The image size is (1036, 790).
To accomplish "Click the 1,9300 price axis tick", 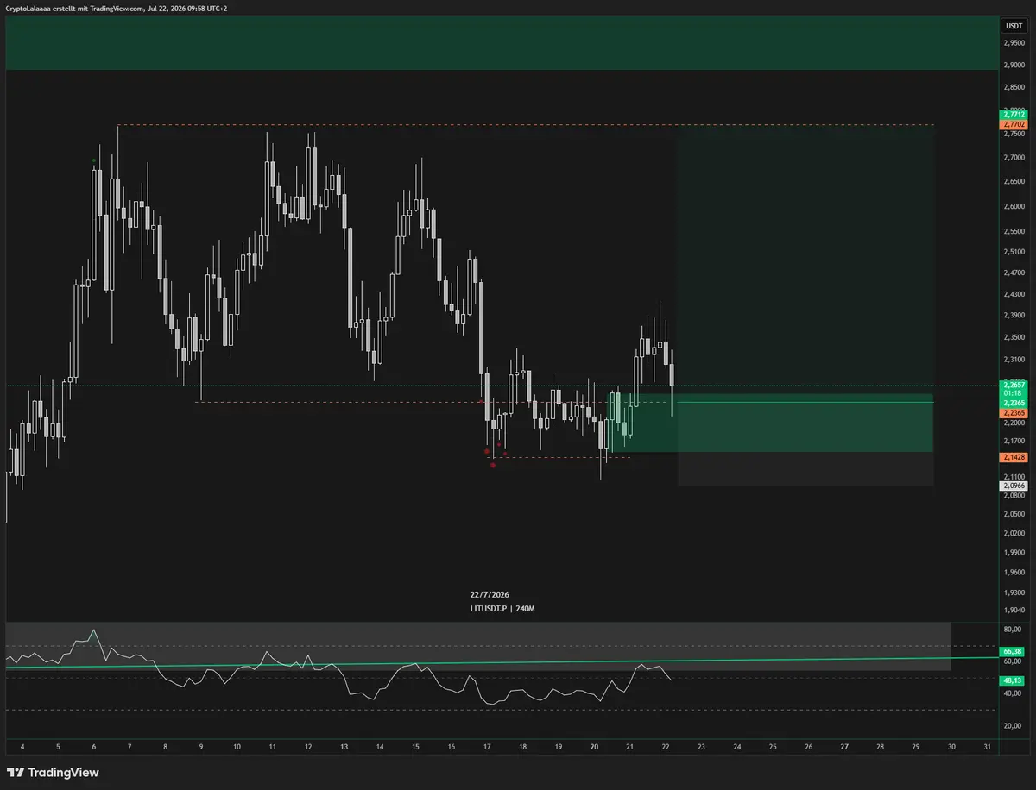I will tap(1014, 592).
